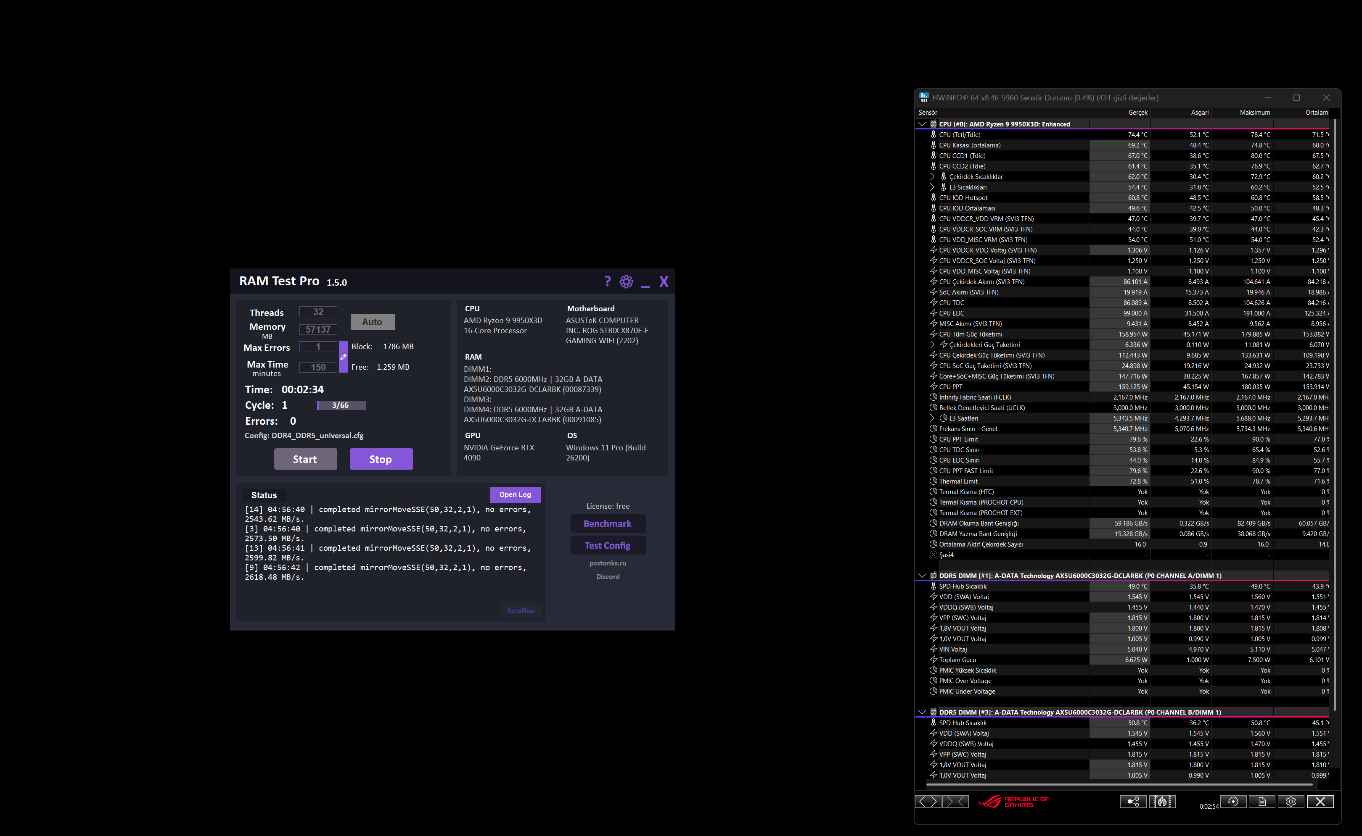
Task: Open HWiNFO remote sharing network icon
Action: point(1133,801)
